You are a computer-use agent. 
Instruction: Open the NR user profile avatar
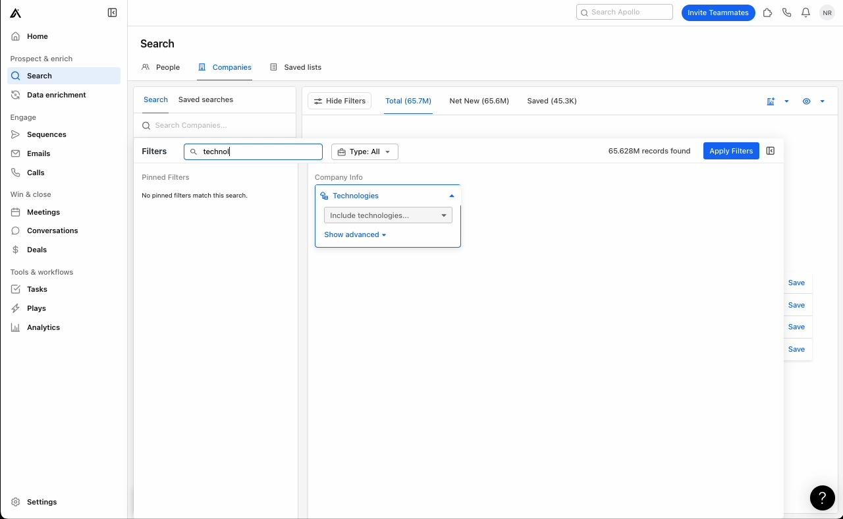[827, 13]
